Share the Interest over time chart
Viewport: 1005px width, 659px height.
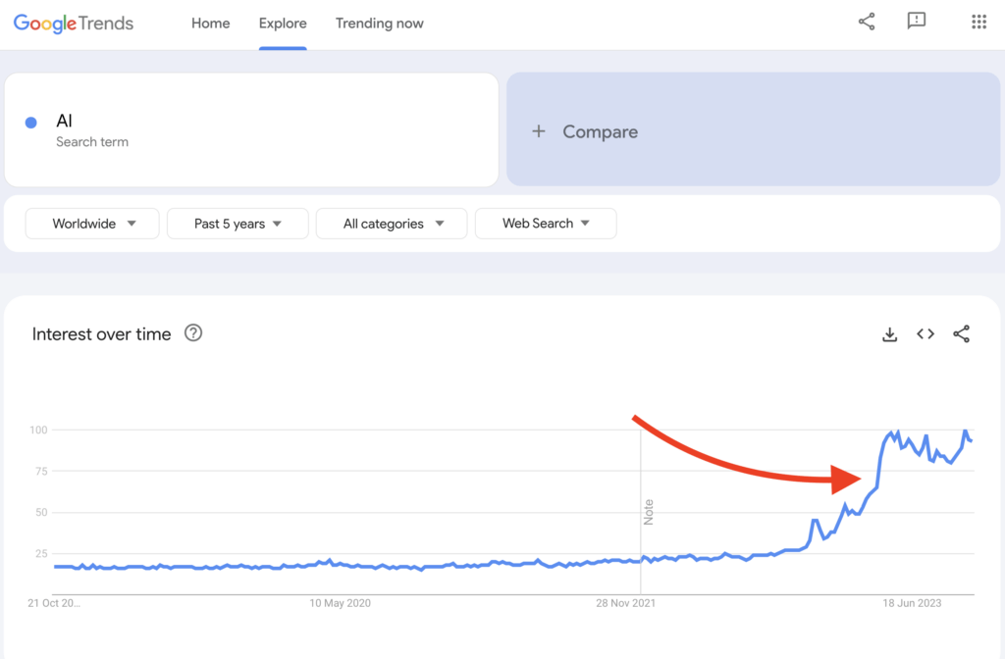click(962, 334)
